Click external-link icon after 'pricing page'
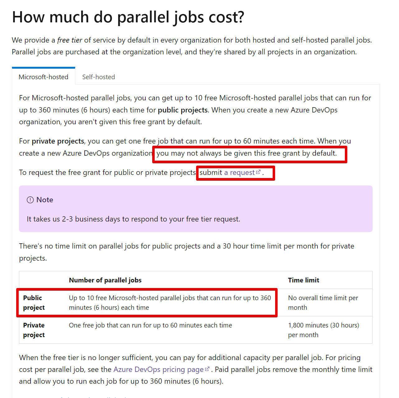 tap(207, 369)
